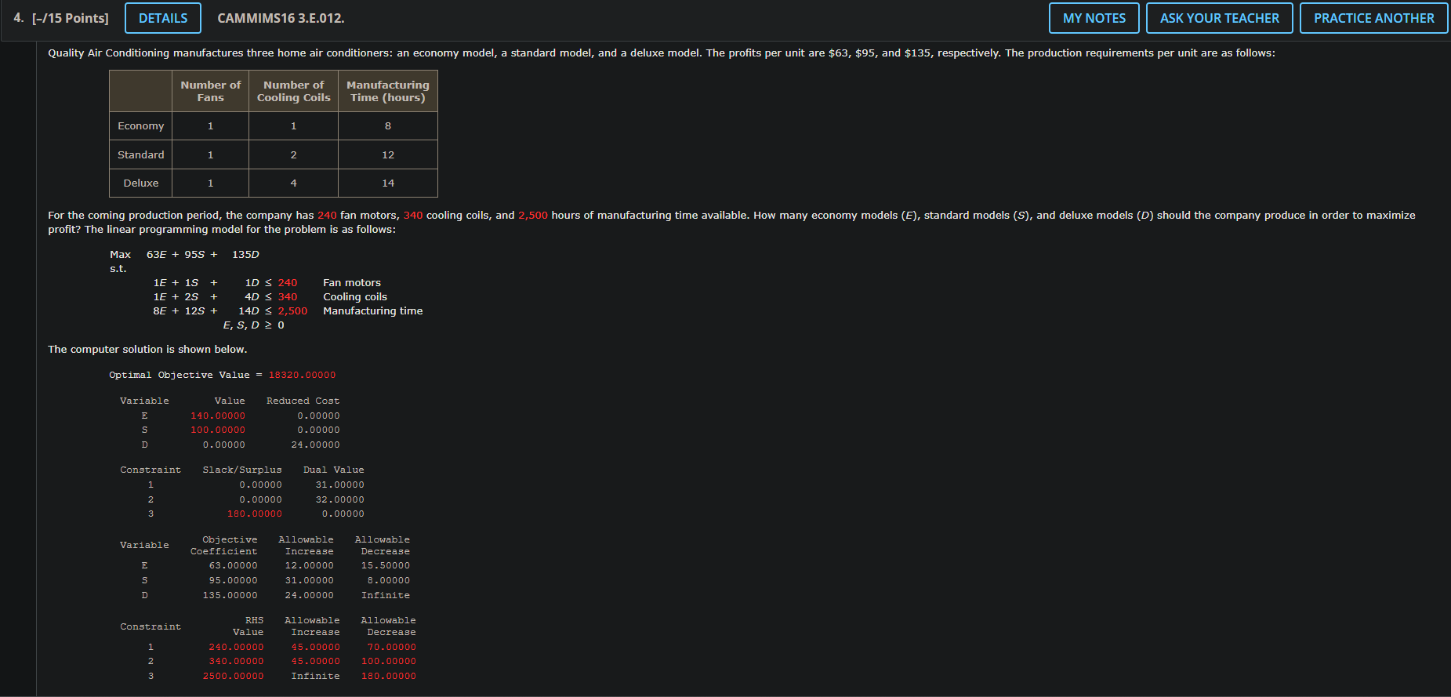Click the 'E, S, D ≥ 0' nonnegativity line
The image size is (1451, 697).
coord(254,325)
